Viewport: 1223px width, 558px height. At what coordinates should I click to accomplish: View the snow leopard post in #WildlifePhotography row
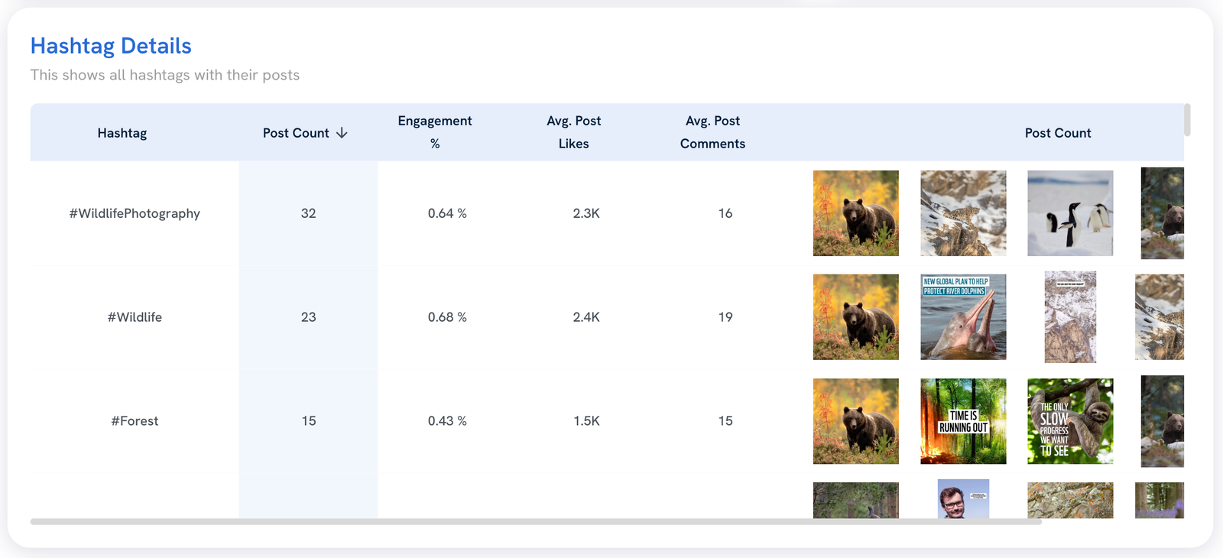pyautogui.click(x=963, y=213)
